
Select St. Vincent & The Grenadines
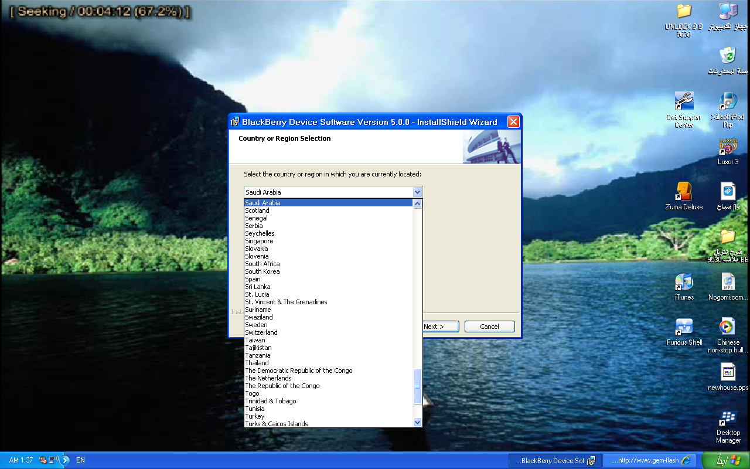(329, 302)
